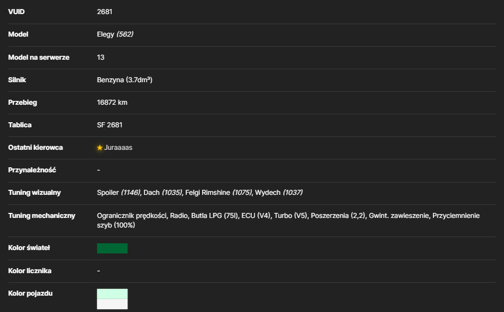The width and height of the screenshot is (504, 312).
Task: Click the gold star next to Juraaaas
Action: 100,148
